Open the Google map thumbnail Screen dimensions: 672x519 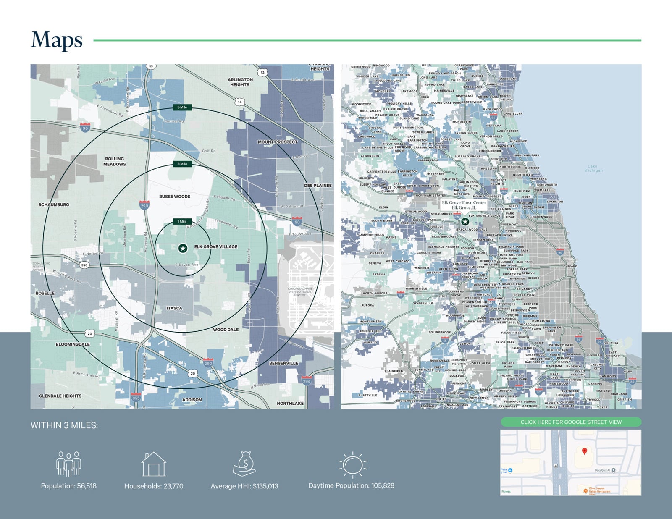pos(571,463)
